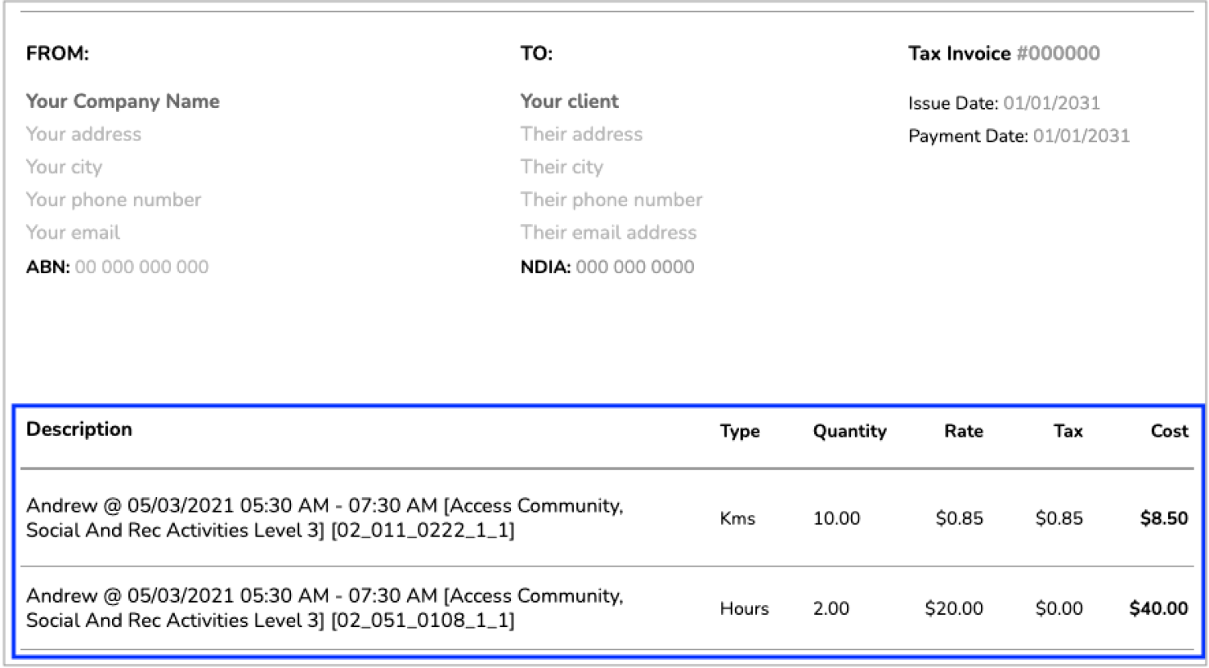This screenshot has height=668, width=1209.
Task: Click the cost value $8.50
Action: coord(1164,518)
